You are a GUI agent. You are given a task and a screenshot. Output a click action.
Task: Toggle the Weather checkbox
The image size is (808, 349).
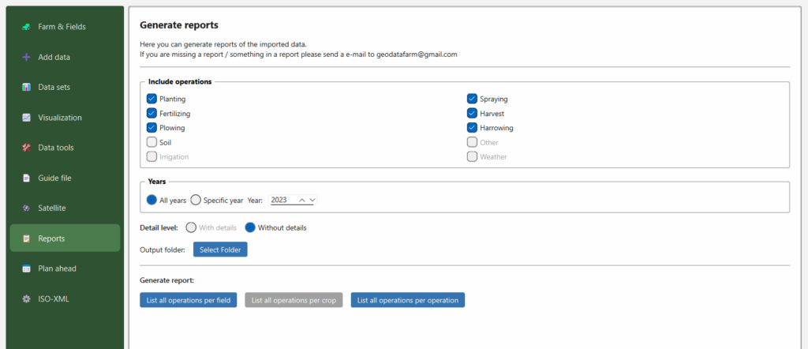coord(472,156)
